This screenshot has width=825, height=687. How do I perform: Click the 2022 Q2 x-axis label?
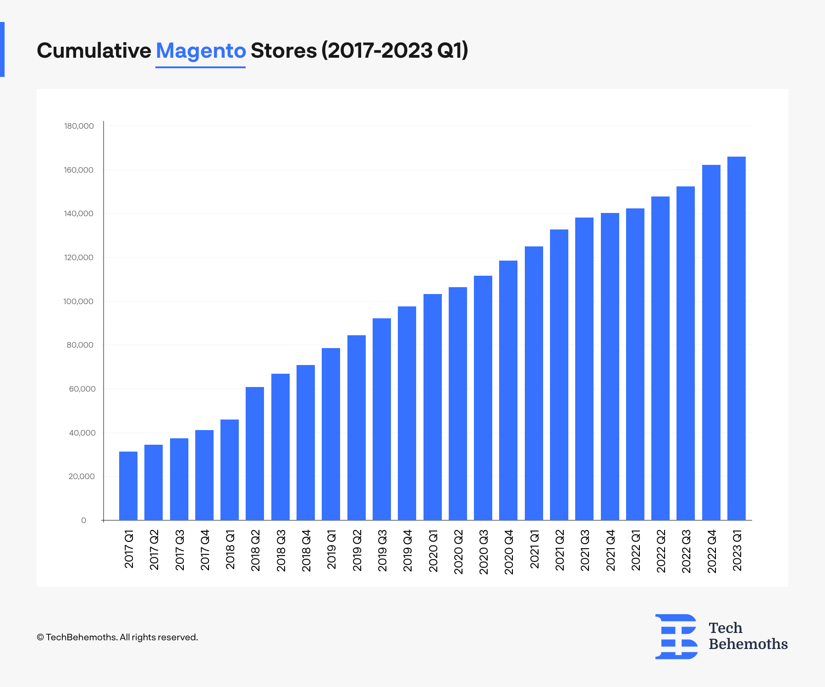[661, 551]
